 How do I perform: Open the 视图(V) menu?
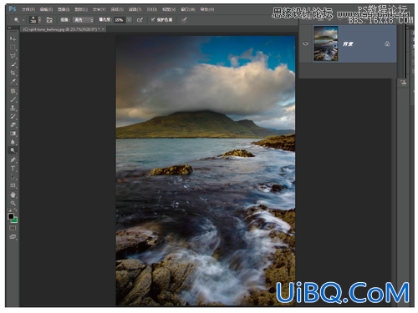point(169,9)
